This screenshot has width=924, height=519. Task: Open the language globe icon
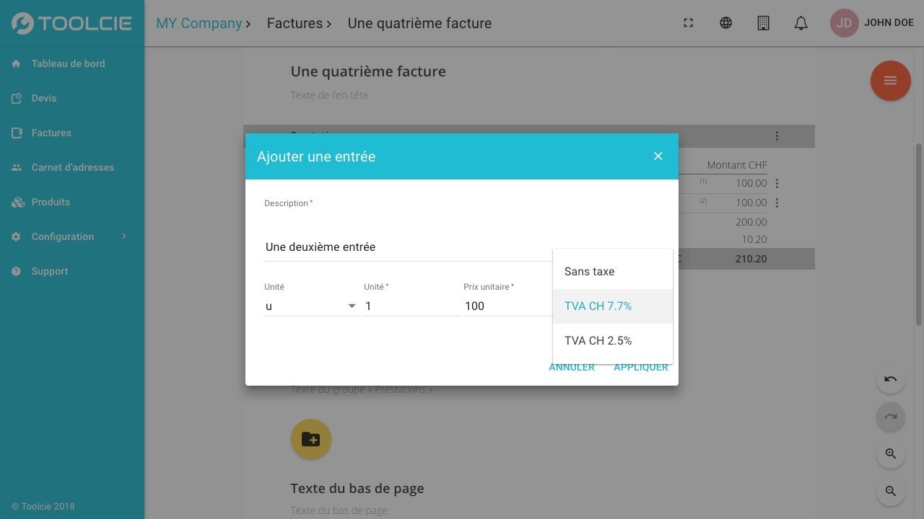[x=725, y=23]
